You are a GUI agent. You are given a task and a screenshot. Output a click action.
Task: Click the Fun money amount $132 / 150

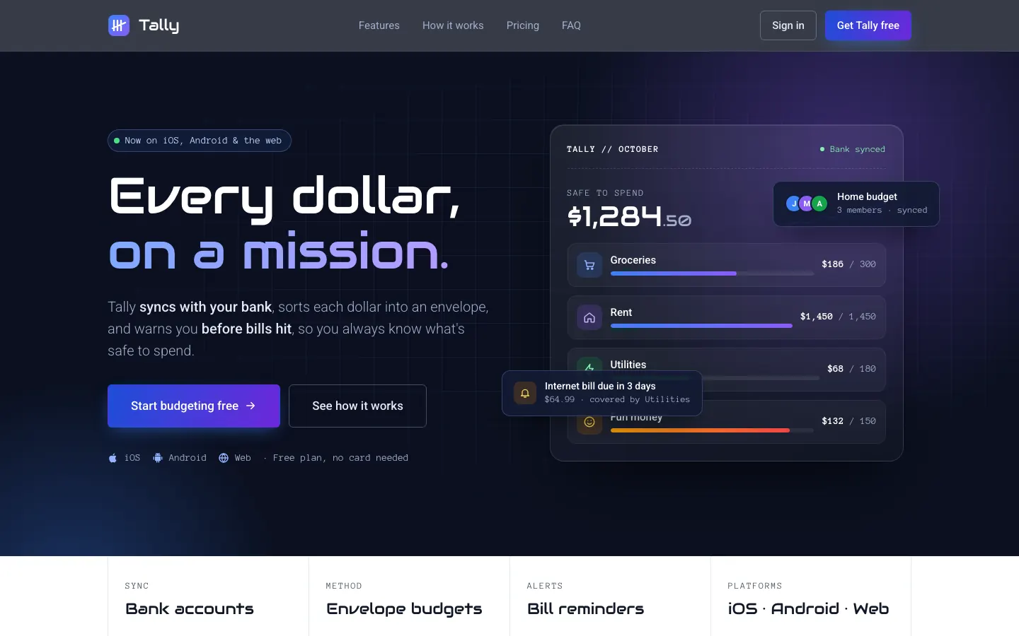(848, 421)
